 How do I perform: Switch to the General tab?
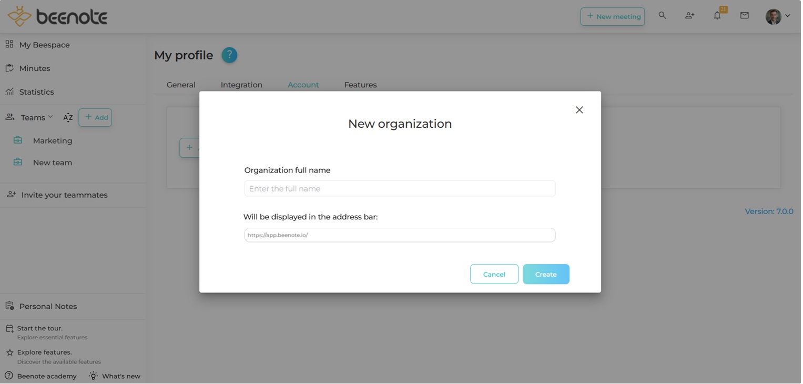(x=181, y=85)
